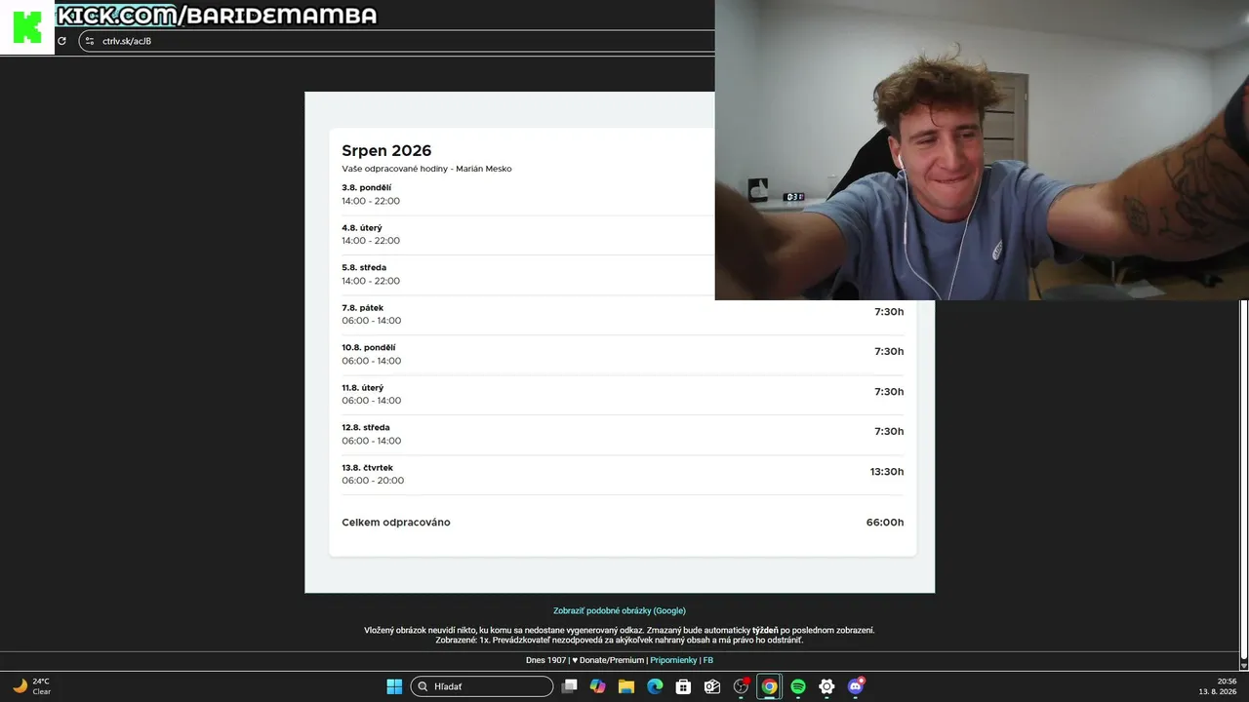The image size is (1249, 702).
Task: Click the Celkem odpracováno label
Action: pos(396,523)
